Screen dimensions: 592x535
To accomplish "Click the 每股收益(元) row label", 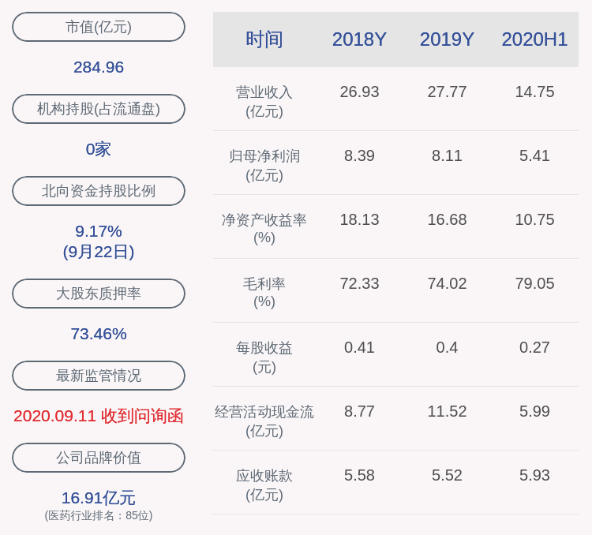I will click(264, 357).
